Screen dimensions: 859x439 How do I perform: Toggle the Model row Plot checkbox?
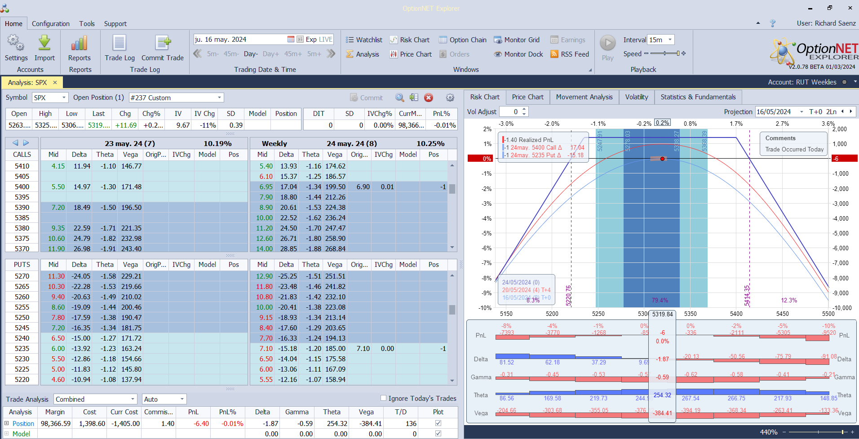tap(438, 434)
